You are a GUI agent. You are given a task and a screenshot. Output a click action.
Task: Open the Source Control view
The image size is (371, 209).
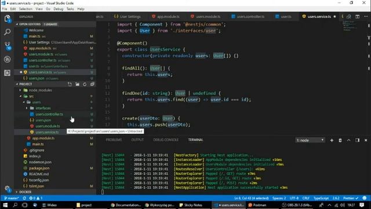(x=8, y=45)
